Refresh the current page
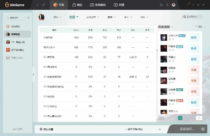 coord(43,5)
